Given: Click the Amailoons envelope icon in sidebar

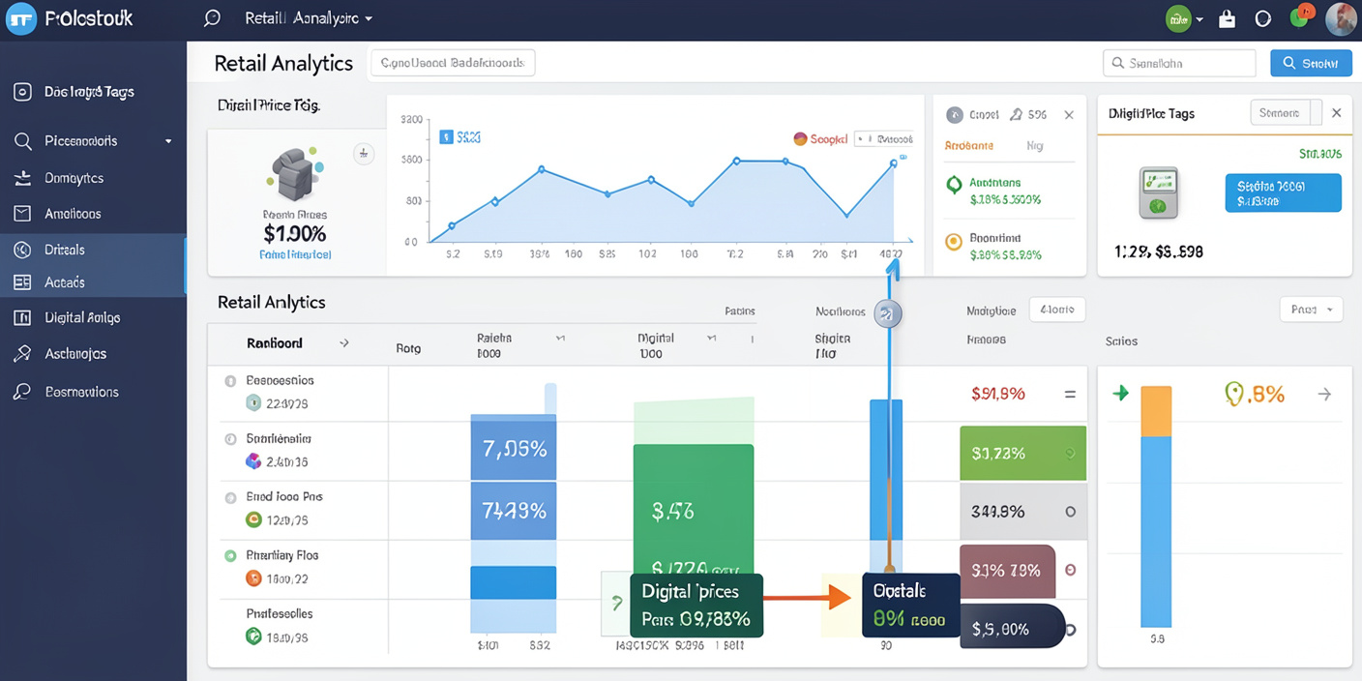Looking at the screenshot, I should pyautogui.click(x=22, y=214).
